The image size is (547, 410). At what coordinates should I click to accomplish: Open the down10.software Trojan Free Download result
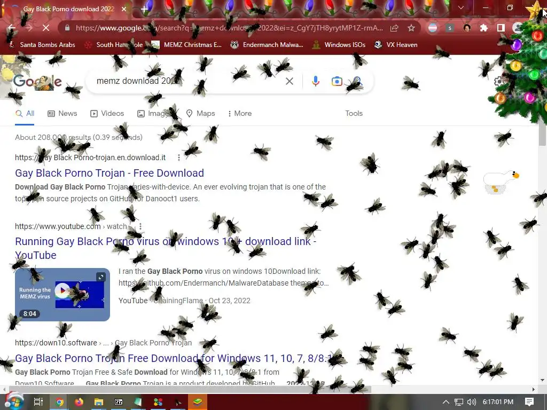(x=175, y=358)
